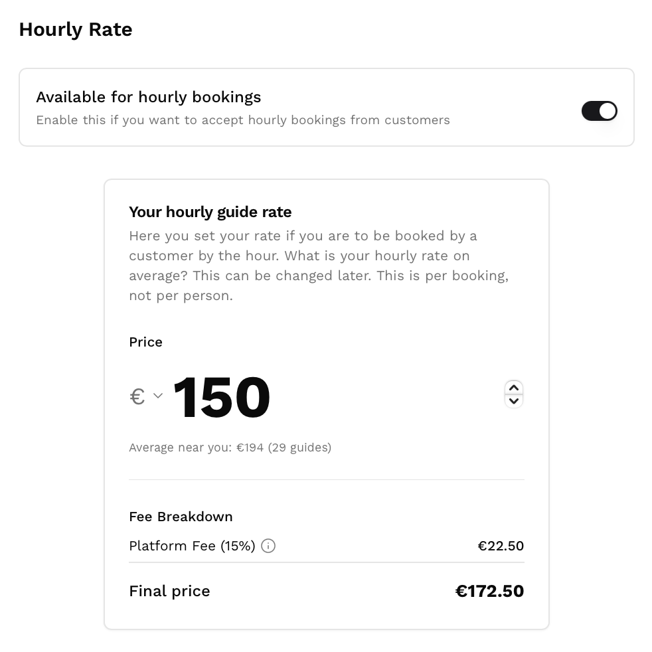Click the euro currency symbol
The image size is (652, 652).
(x=136, y=396)
